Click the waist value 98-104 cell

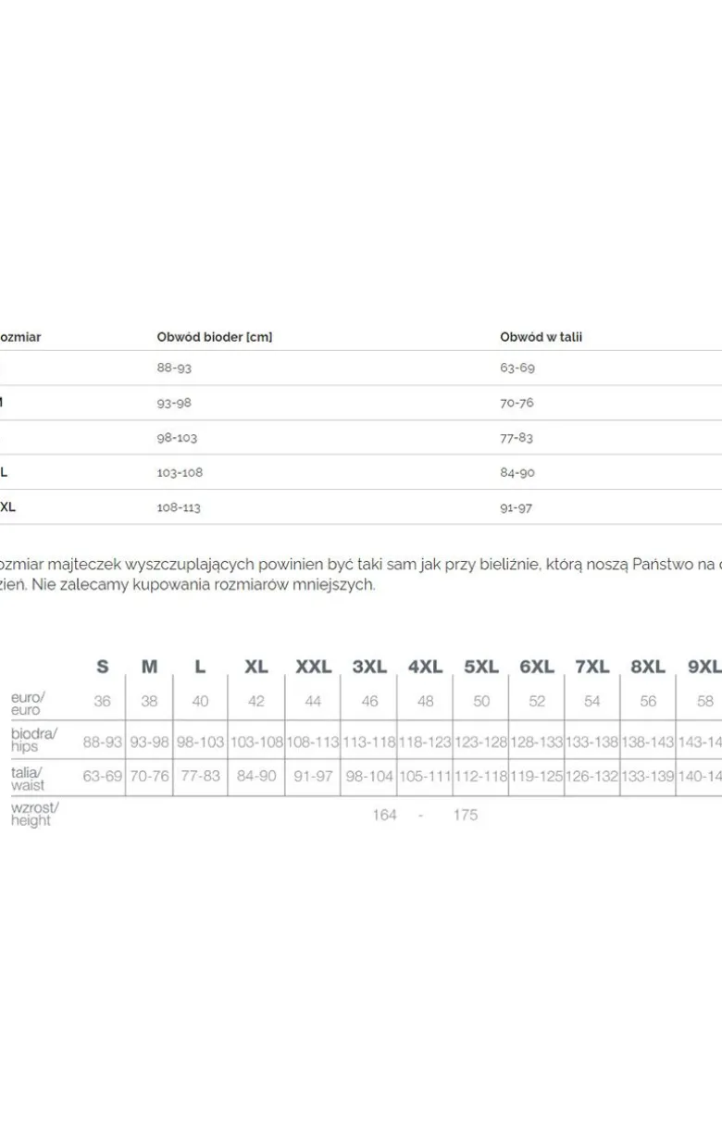pos(369,776)
